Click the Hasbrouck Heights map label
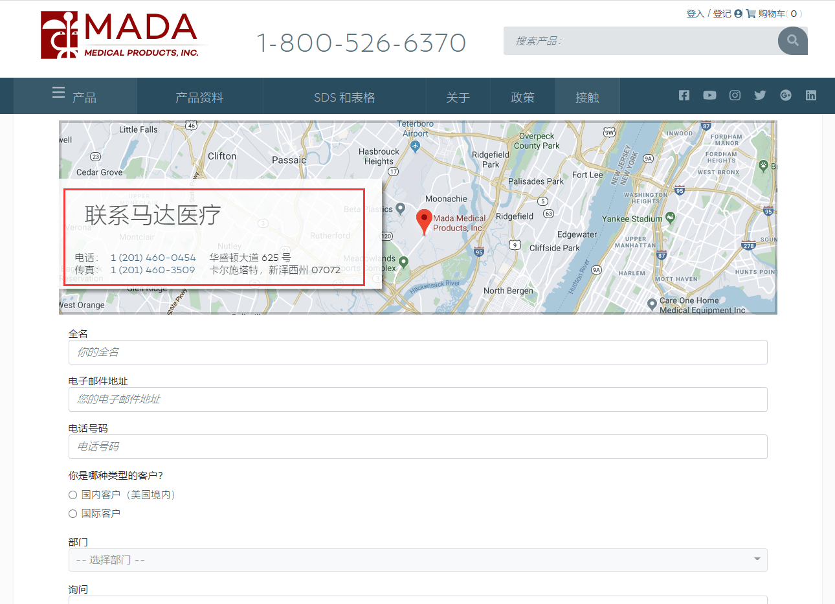The height and width of the screenshot is (604, 835). (379, 157)
